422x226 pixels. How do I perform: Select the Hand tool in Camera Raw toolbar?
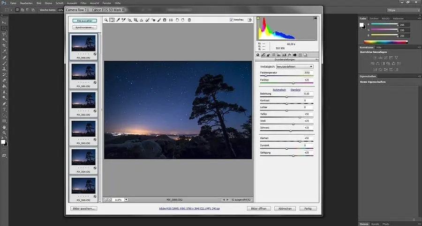(x=112, y=20)
